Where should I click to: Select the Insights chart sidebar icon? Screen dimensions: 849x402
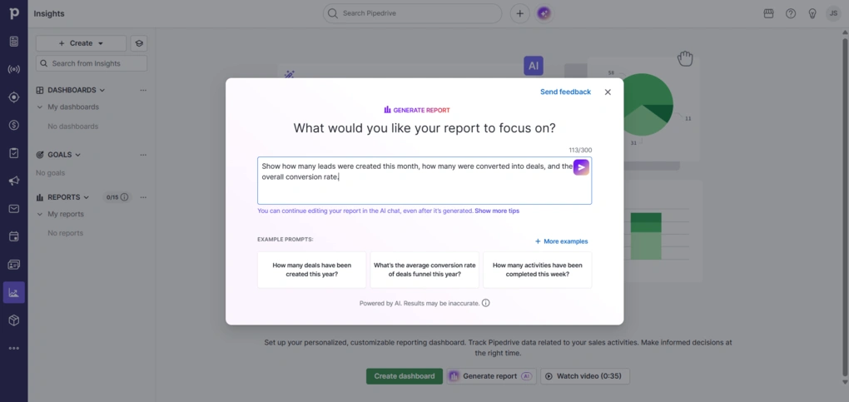click(x=13, y=293)
